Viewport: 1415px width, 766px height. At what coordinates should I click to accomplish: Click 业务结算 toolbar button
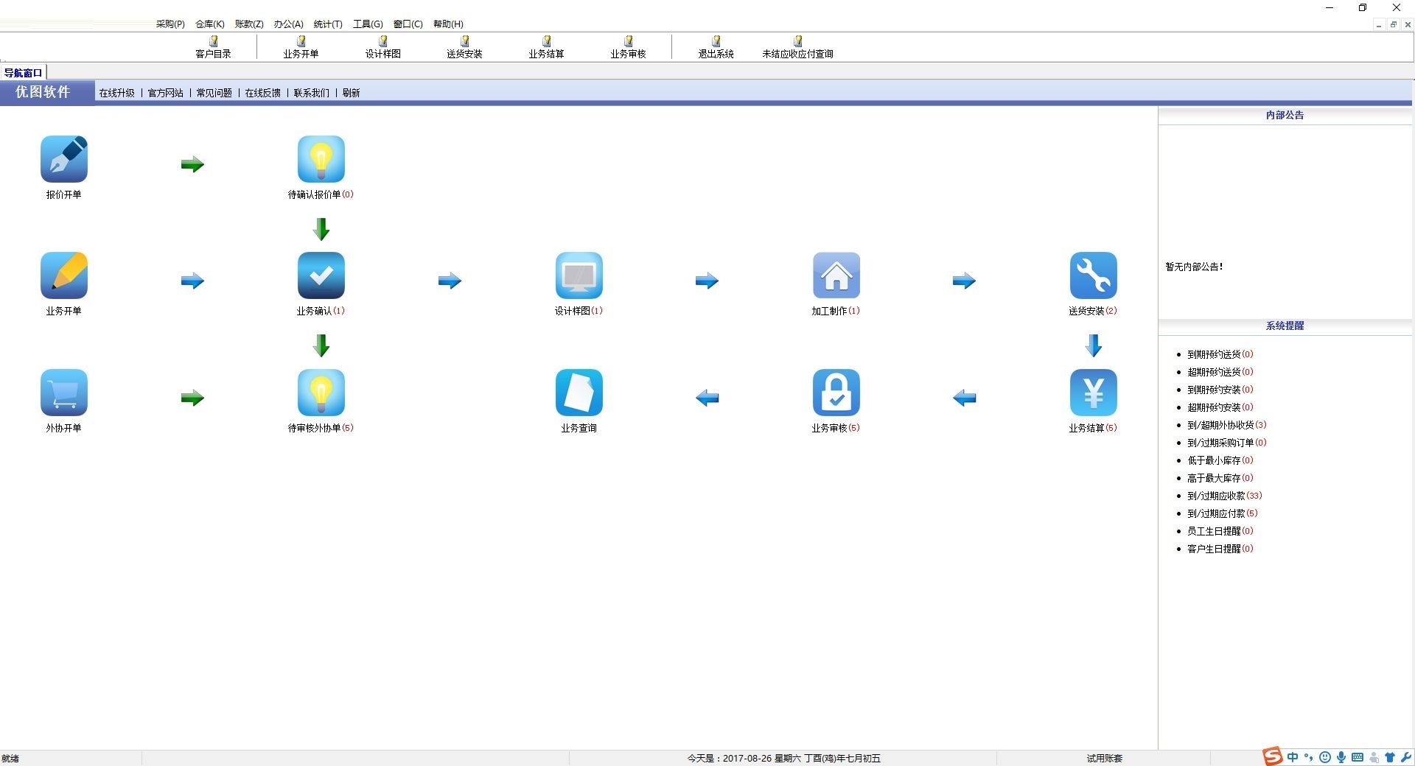(547, 47)
